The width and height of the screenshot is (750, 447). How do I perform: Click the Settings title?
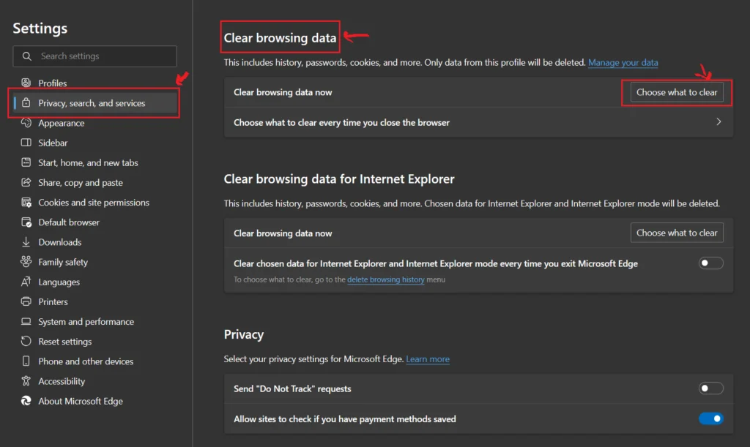point(40,29)
